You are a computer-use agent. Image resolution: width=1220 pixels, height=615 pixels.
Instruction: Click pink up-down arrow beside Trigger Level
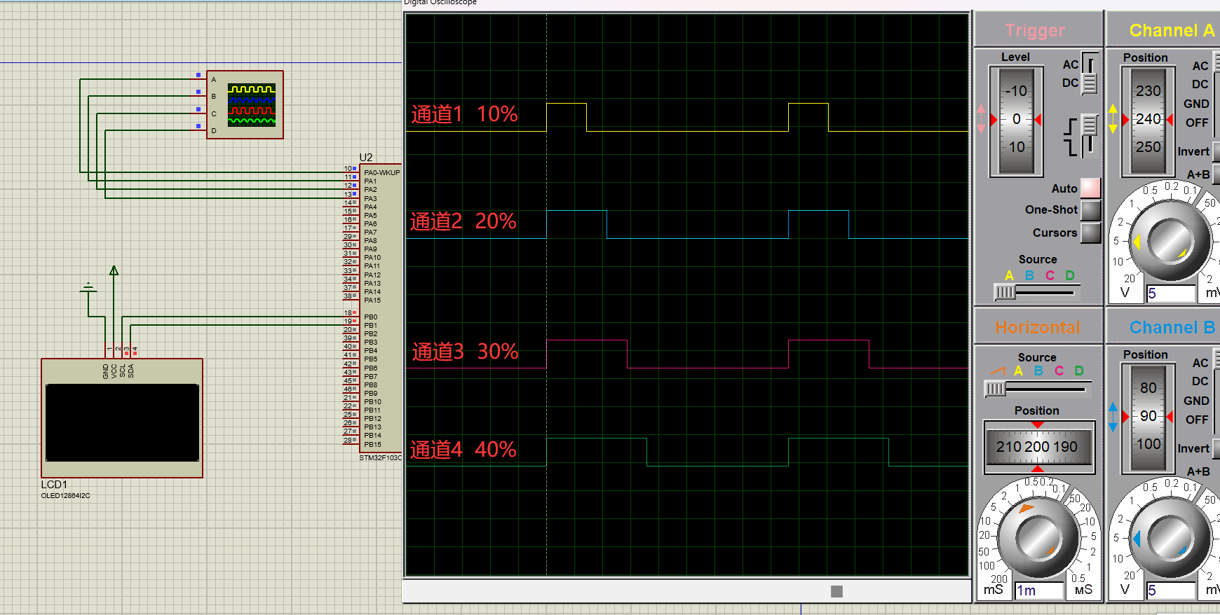[x=981, y=119]
